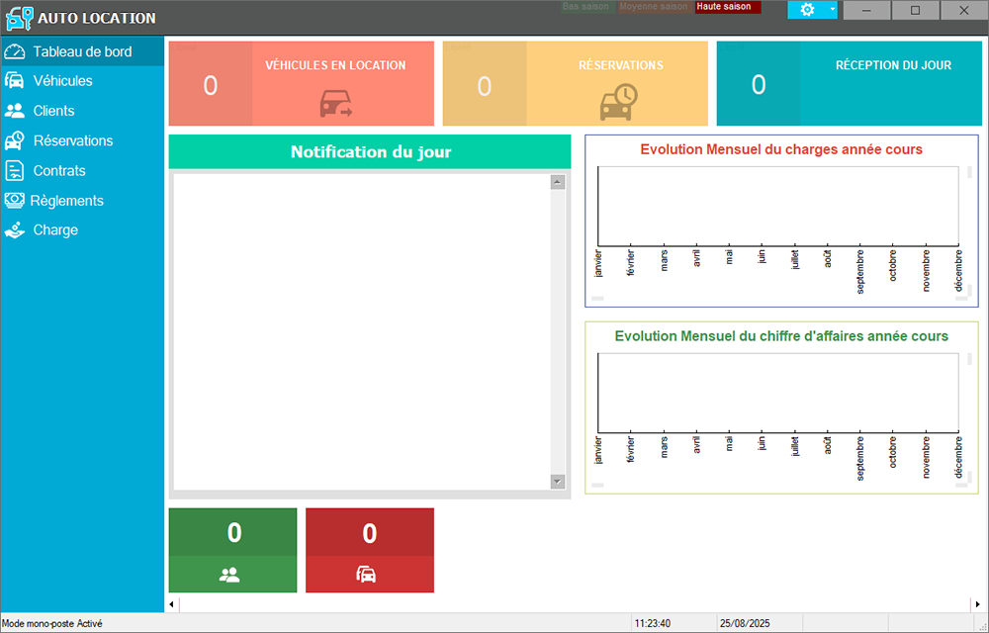Image resolution: width=989 pixels, height=633 pixels.
Task: Select the Haute saison toggle
Action: [727, 7]
